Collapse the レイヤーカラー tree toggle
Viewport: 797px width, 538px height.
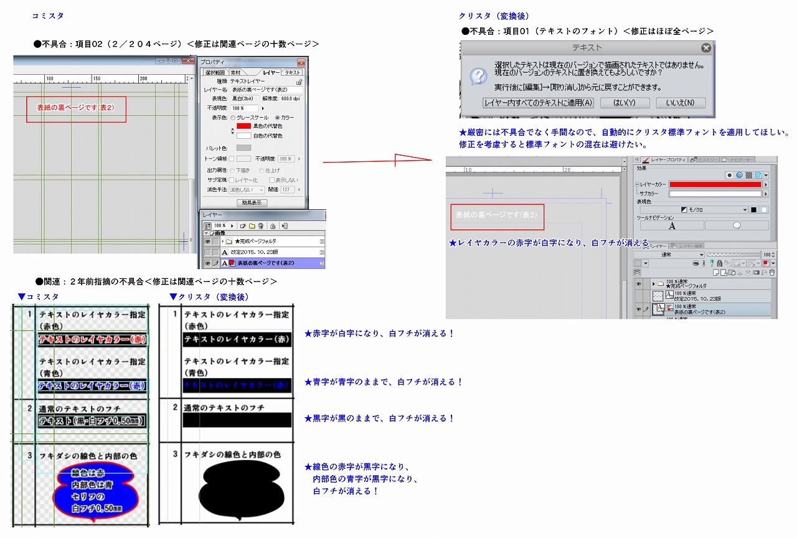(637, 185)
